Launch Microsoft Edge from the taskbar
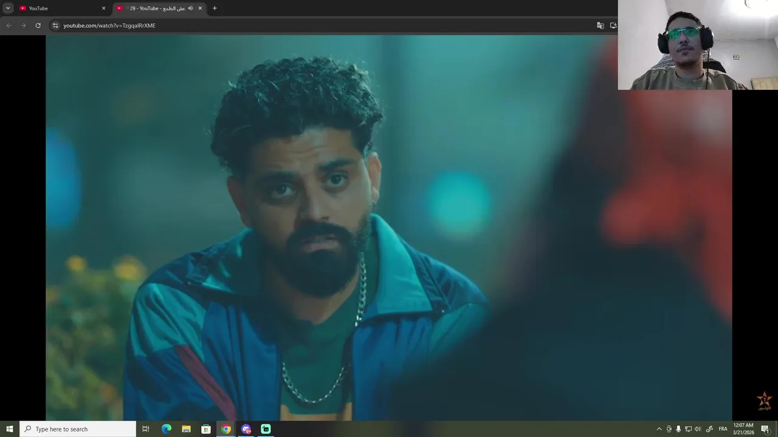778x437 pixels. (167, 429)
